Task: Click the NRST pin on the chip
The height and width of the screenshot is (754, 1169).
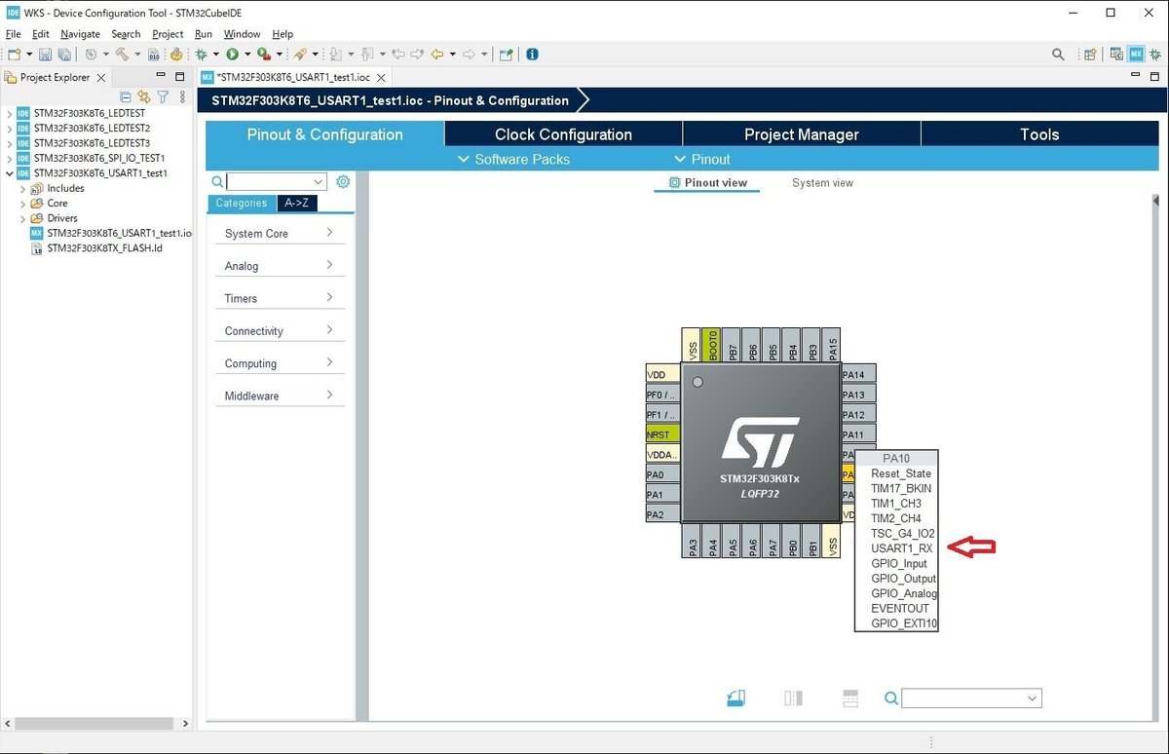Action: coord(663,434)
